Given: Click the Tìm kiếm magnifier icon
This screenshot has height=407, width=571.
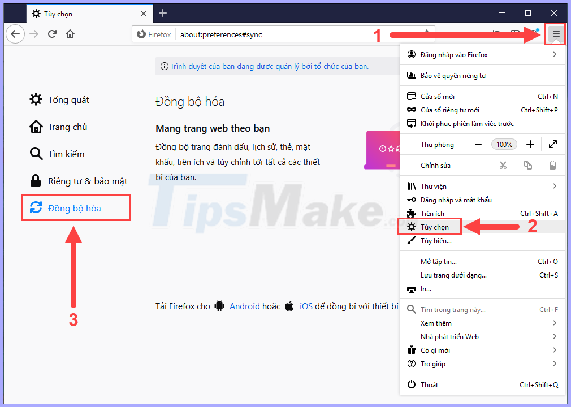Looking at the screenshot, I should coord(36,154).
